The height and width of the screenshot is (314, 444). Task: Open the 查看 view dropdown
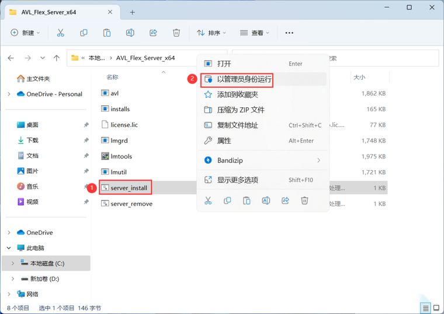254,33
